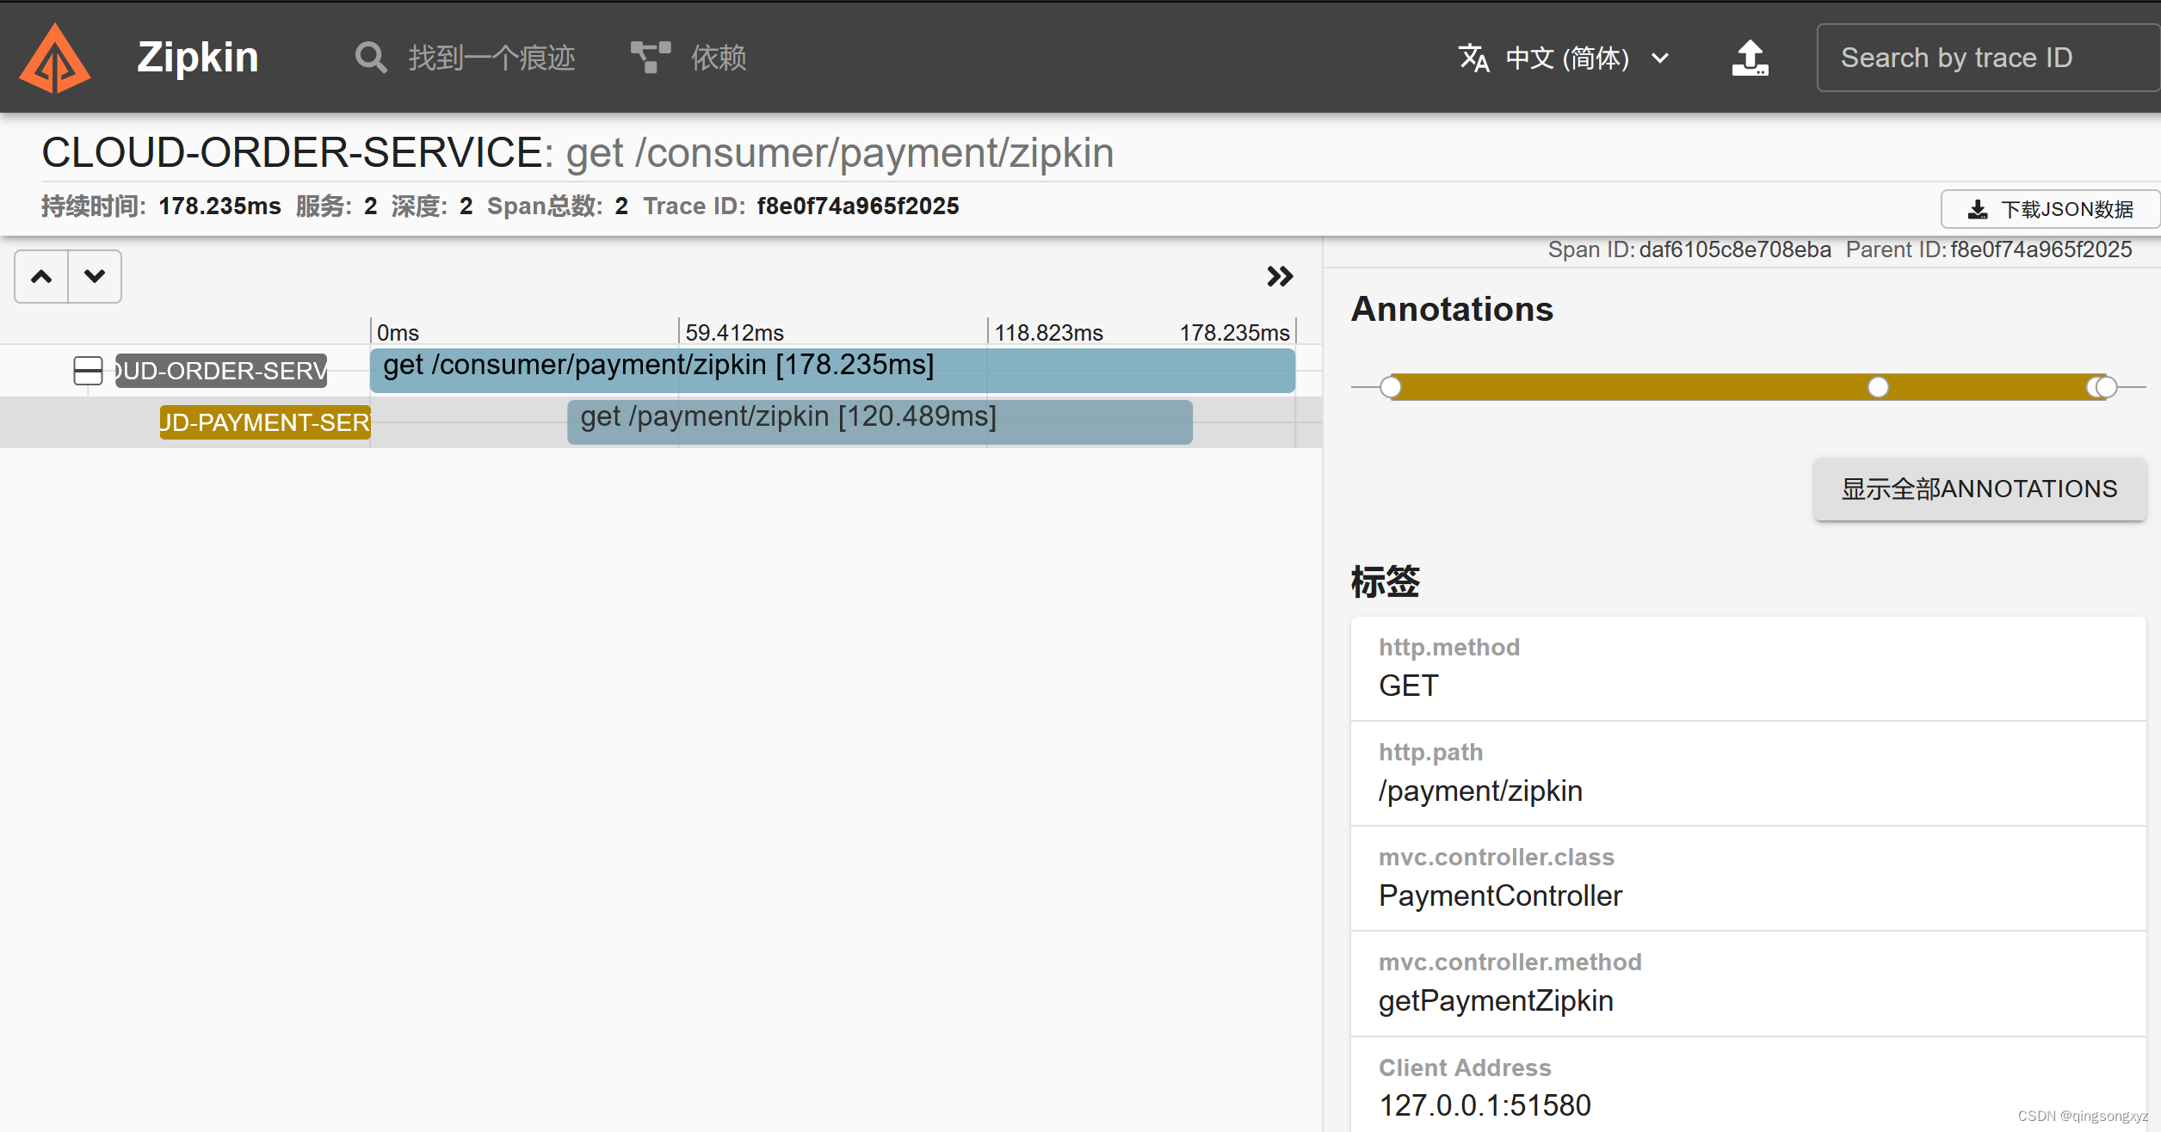Select the previous span with up arrow
2161x1132 pixels.
pyautogui.click(x=41, y=276)
